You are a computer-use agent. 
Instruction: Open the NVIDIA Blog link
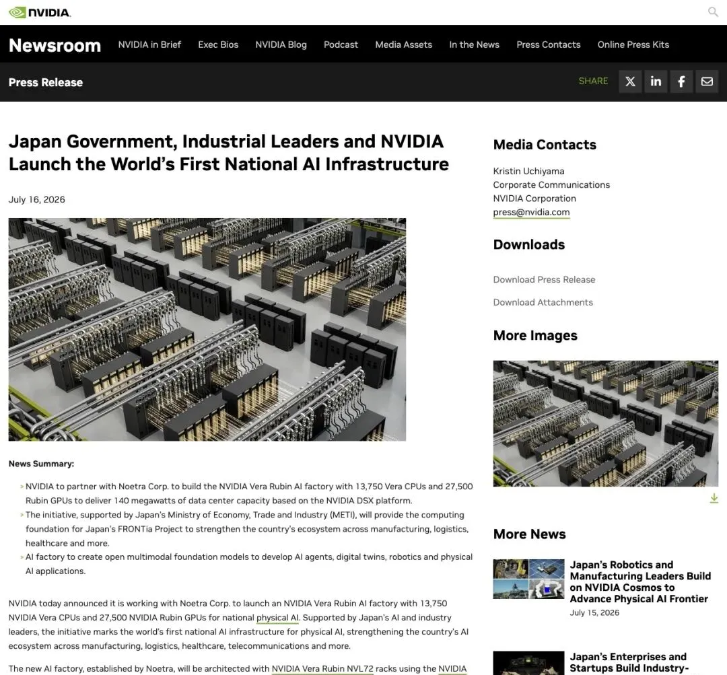[x=281, y=44]
